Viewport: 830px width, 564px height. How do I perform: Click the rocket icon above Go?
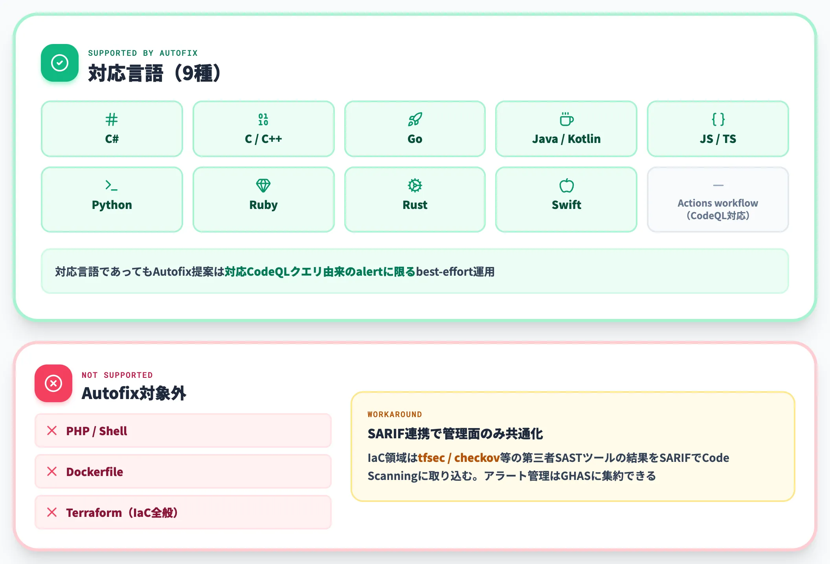415,119
